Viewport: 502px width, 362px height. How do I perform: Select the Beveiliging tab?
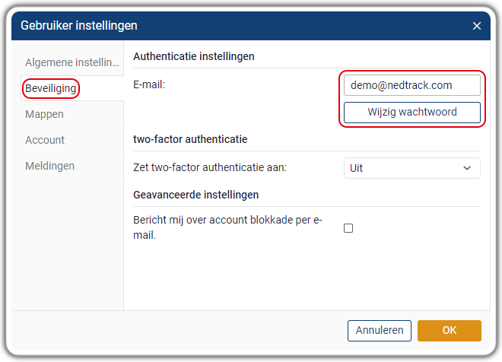click(51, 88)
